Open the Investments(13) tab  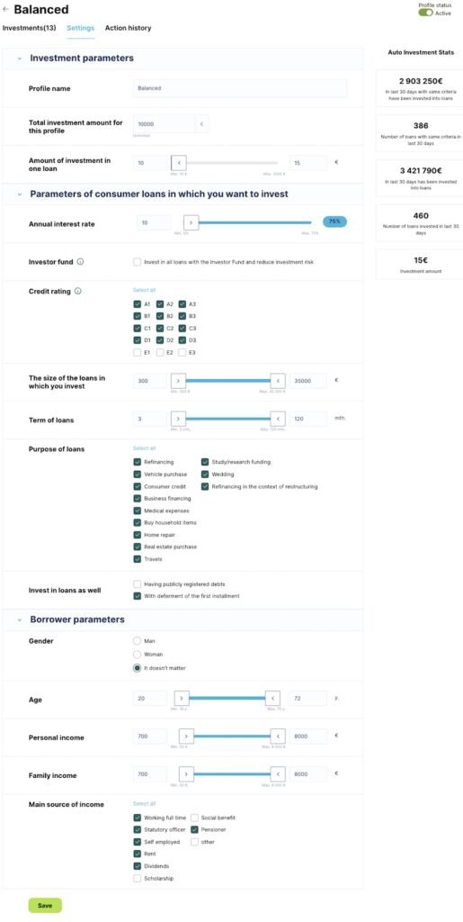pyautogui.click(x=30, y=28)
